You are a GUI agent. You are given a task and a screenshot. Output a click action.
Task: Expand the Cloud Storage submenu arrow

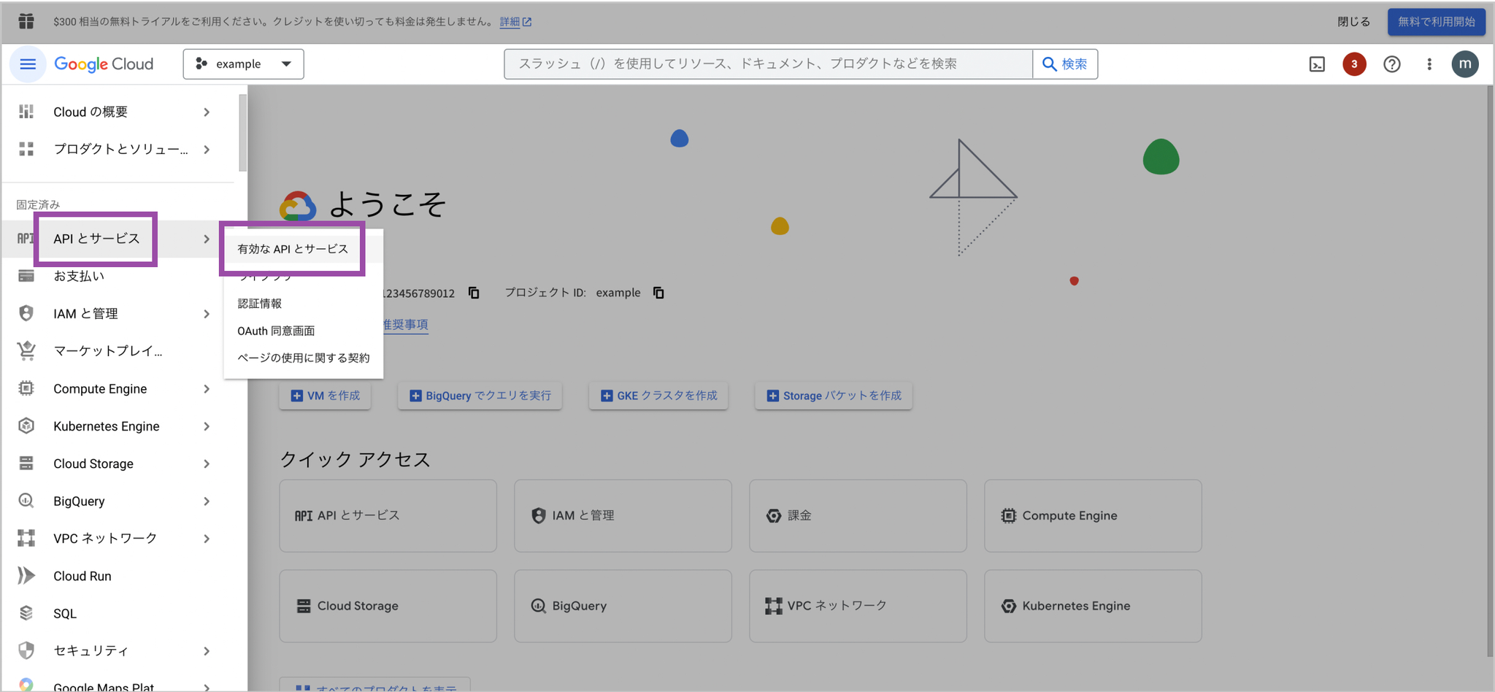207,464
